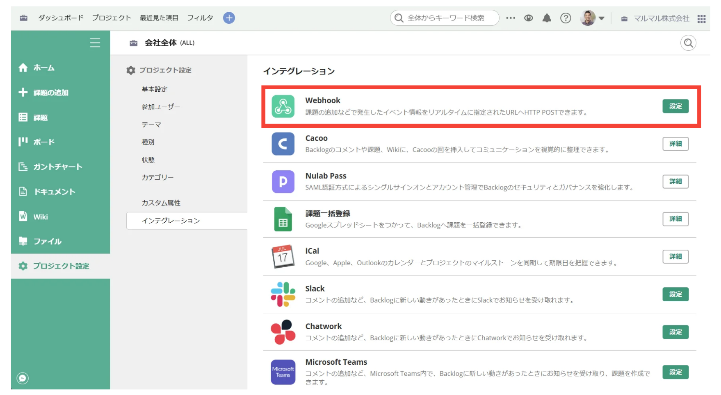The height and width of the screenshot is (395, 721).
Task: Click the eye watch icon
Action: pos(529,18)
